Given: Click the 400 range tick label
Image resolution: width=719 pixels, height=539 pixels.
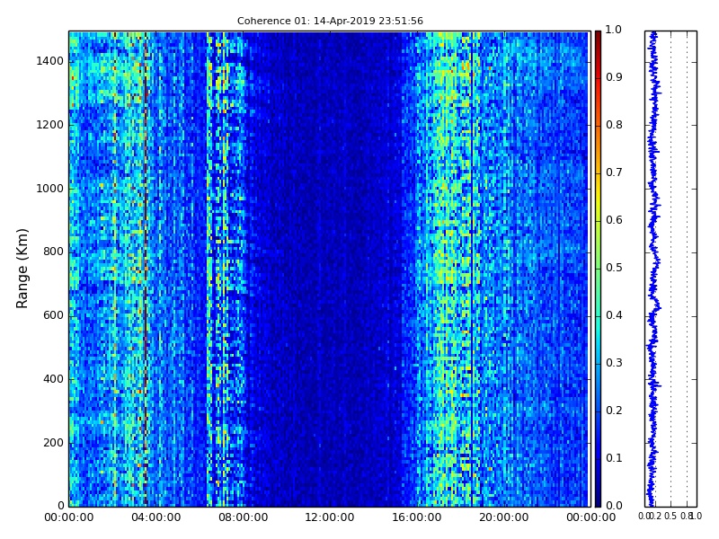Looking at the screenshot, I should (x=53, y=379).
